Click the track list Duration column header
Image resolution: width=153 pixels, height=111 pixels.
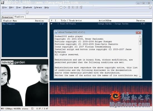coord(140,21)
